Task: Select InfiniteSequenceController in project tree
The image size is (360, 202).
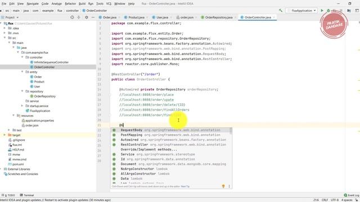Action: (51, 62)
